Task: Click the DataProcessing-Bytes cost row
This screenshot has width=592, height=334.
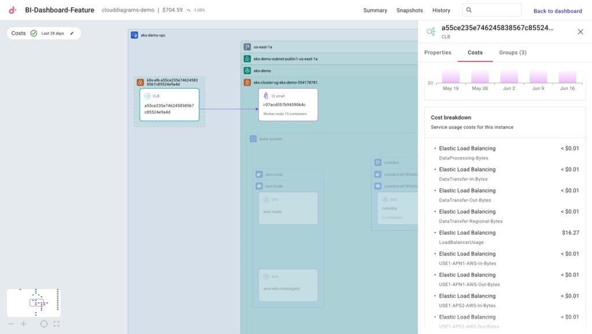Action: pyautogui.click(x=505, y=153)
